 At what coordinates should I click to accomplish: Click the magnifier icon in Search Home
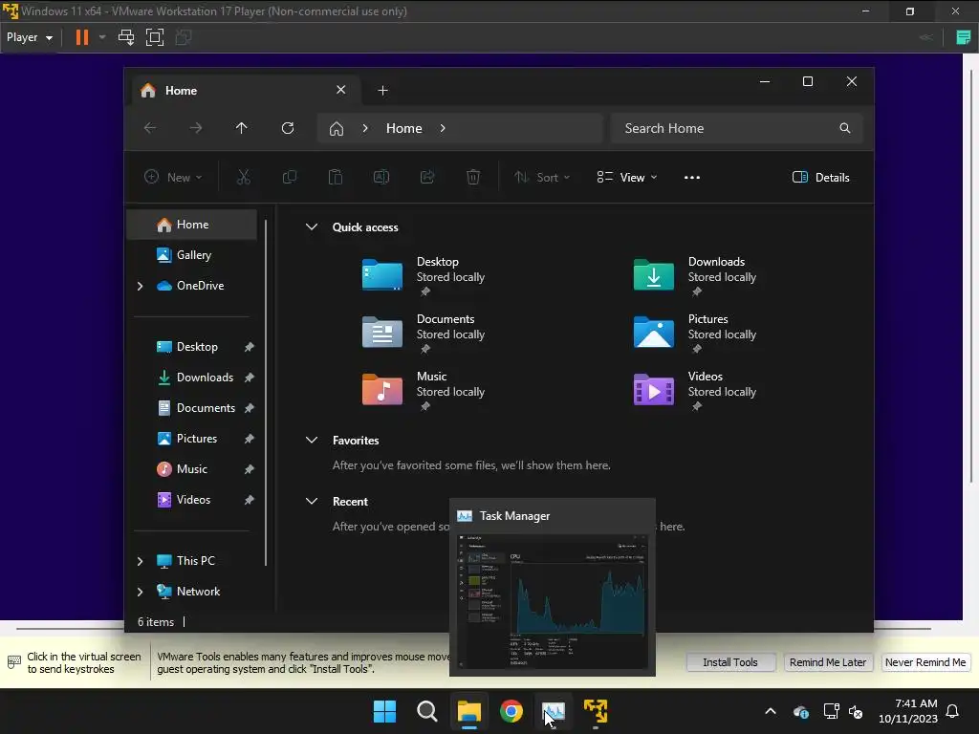click(845, 128)
